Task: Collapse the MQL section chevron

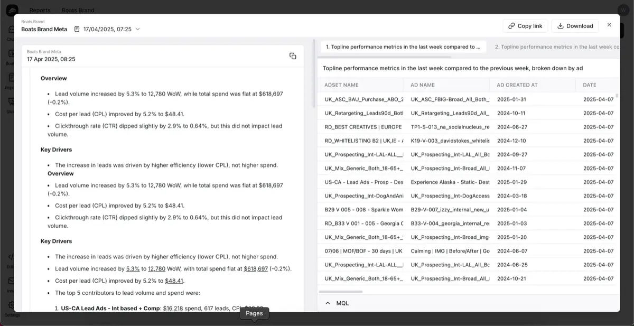Action: click(x=328, y=303)
